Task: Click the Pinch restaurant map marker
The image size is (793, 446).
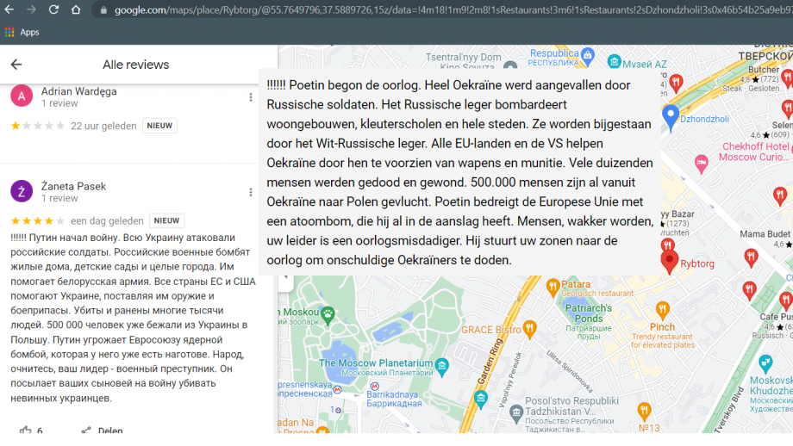Action: pos(663,310)
